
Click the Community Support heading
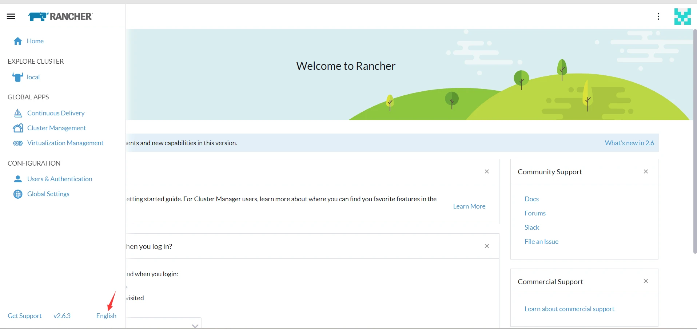tap(550, 172)
